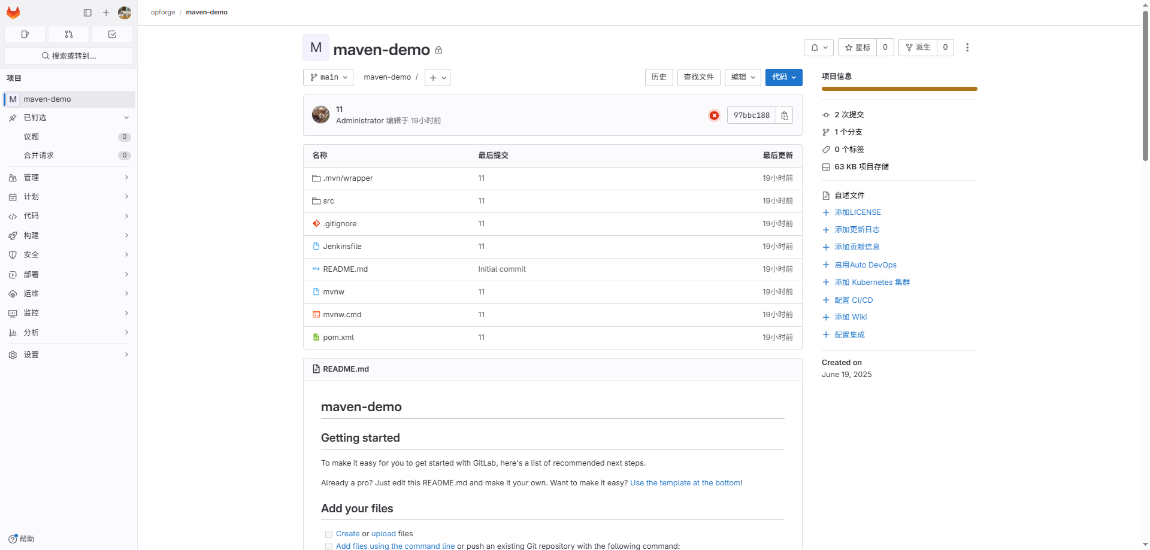The image size is (1150, 550).
Task: Click the issues shortcut icon in sidebar
Action: click(x=25, y=35)
